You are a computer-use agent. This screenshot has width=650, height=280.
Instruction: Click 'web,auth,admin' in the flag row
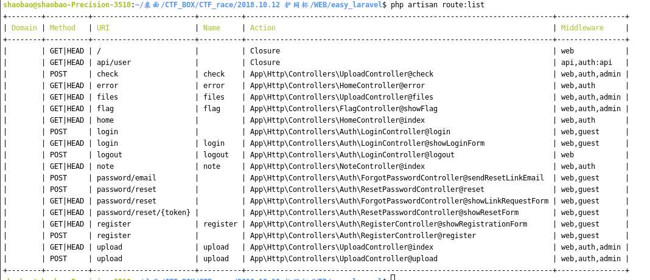tap(591, 109)
